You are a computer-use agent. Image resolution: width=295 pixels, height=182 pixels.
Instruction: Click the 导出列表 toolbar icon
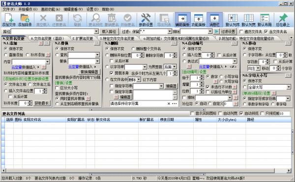click(x=164, y=20)
